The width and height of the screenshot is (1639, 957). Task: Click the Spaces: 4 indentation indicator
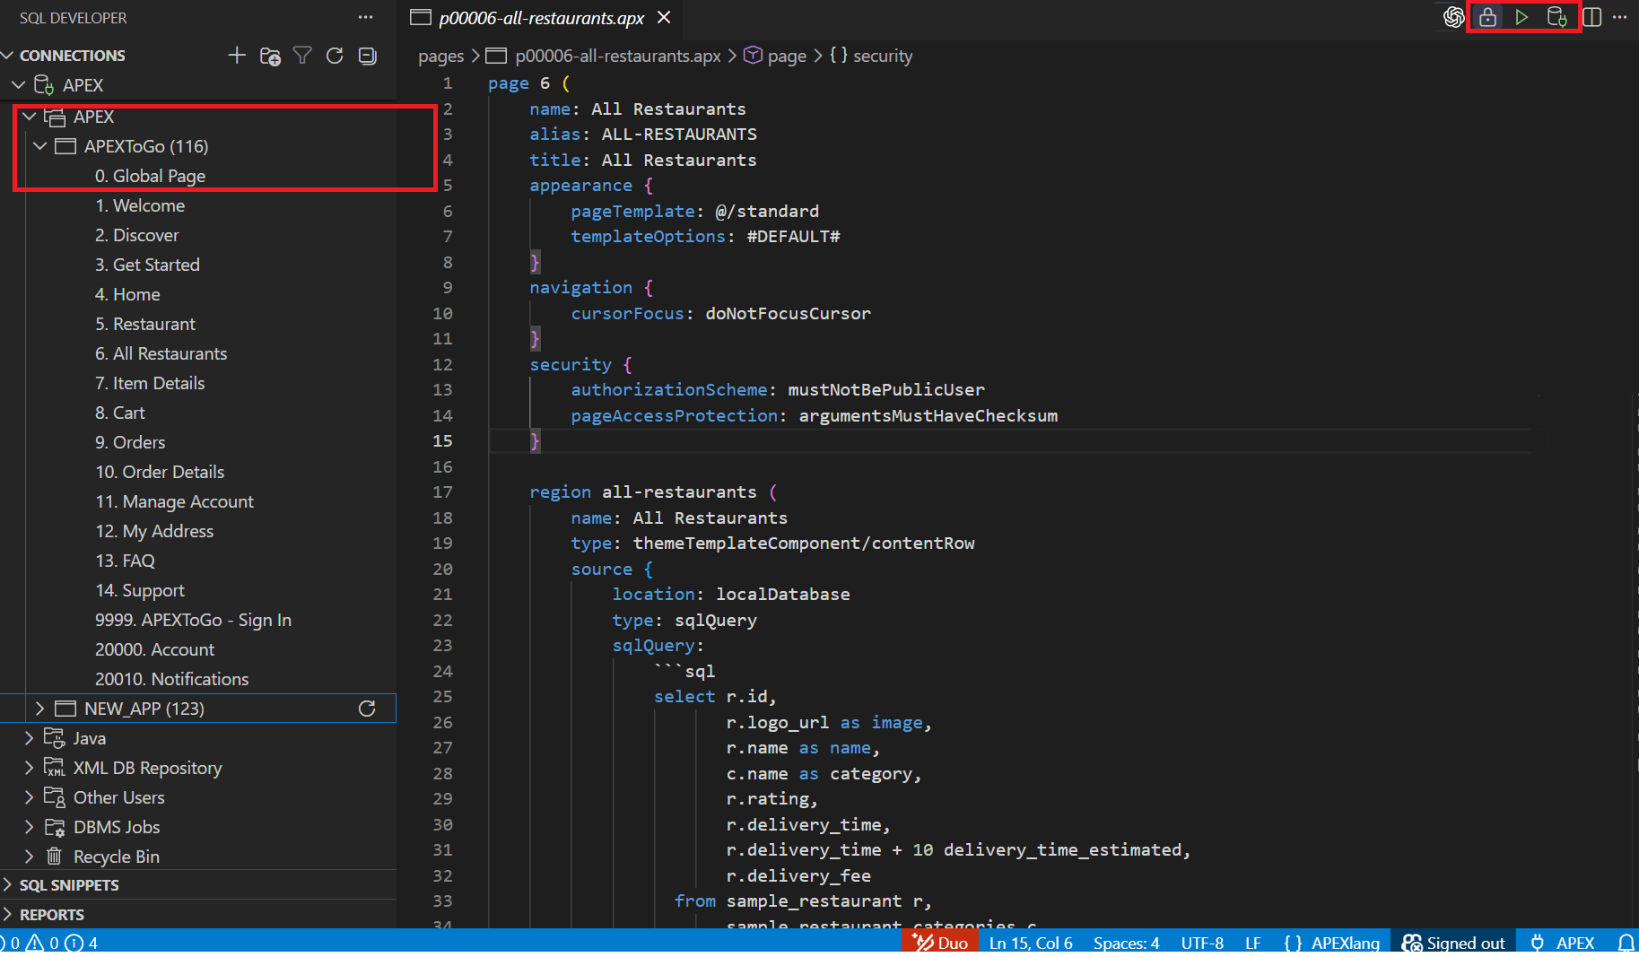pyautogui.click(x=1126, y=943)
